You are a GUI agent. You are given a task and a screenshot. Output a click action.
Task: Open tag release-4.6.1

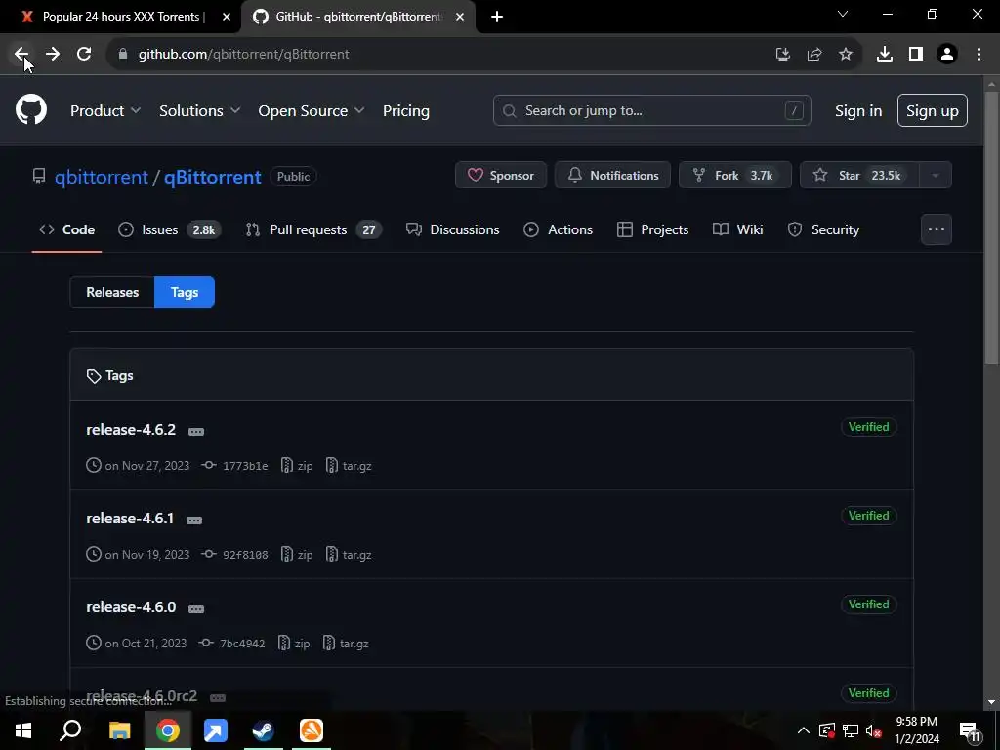click(x=130, y=518)
